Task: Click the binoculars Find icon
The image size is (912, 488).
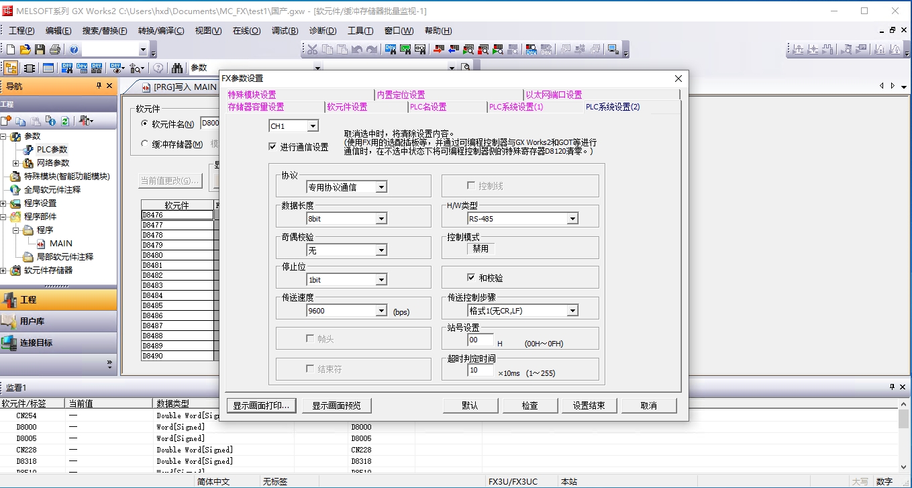Action: click(177, 68)
